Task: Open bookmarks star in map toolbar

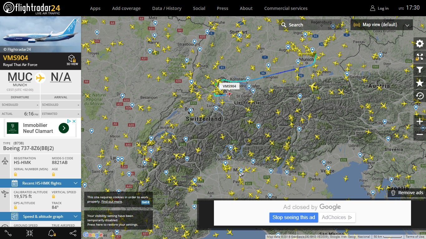Action: click(x=420, y=83)
